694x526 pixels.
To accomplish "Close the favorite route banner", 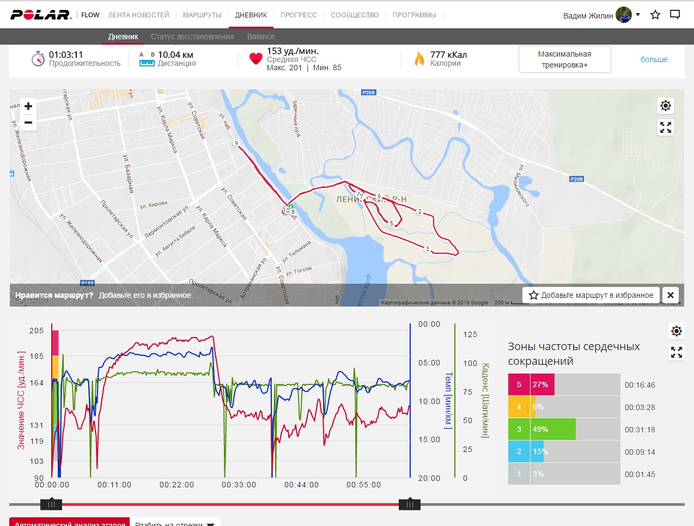I will [671, 295].
